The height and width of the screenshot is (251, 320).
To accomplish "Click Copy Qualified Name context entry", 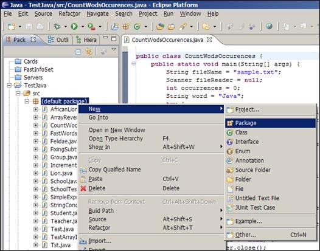I will (x=151, y=170).
